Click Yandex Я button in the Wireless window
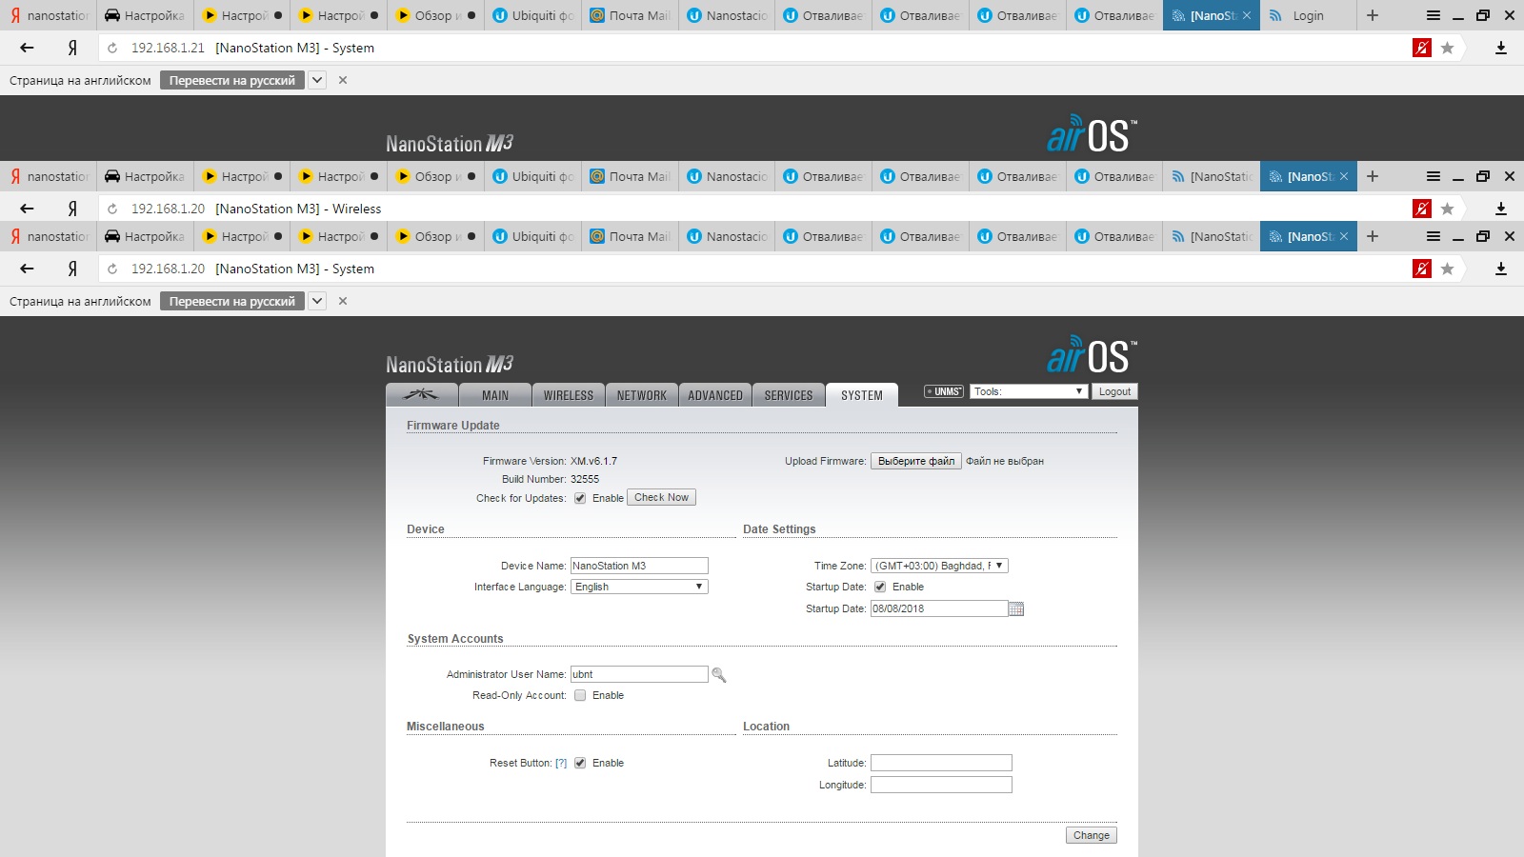1524x857 pixels. 72,209
